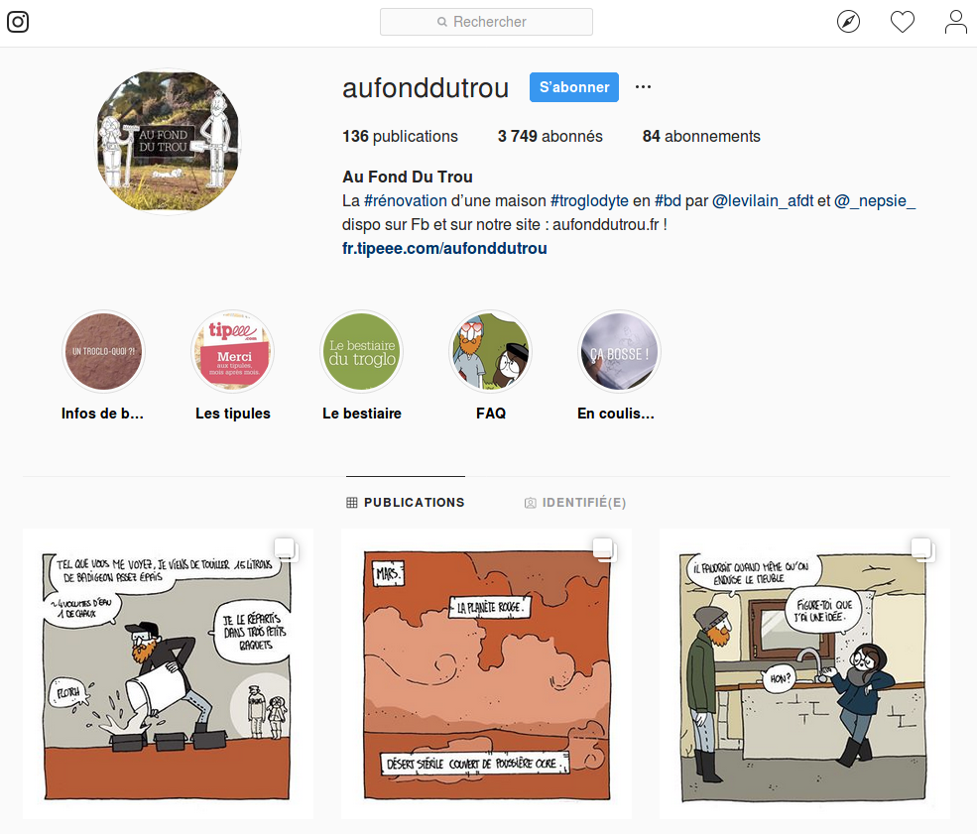This screenshot has width=977, height=834.
Task: Open the badigeon bucket comic post
Action: click(169, 673)
